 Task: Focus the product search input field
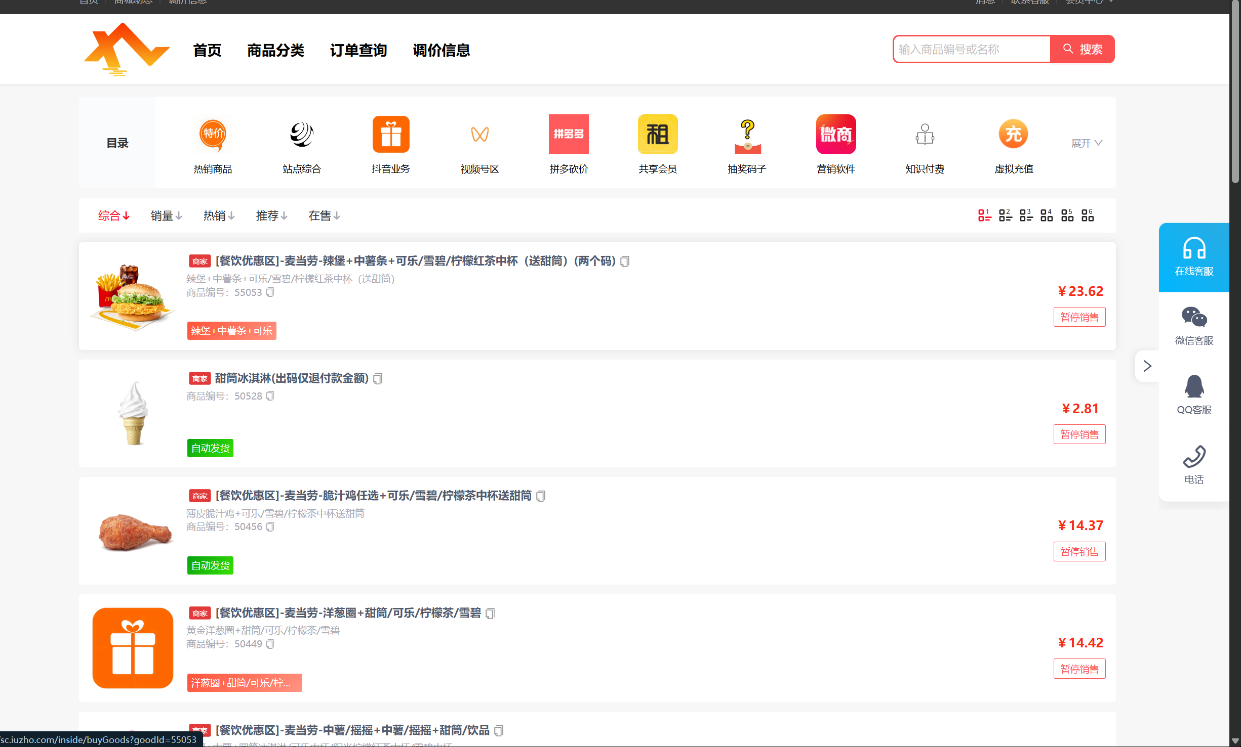tap(972, 49)
